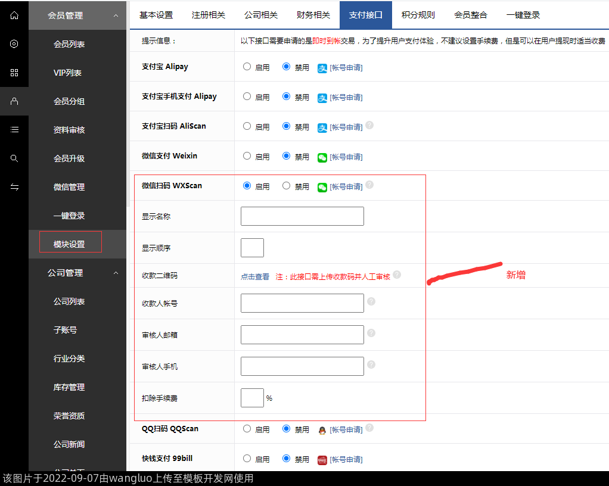Open the search magnifier icon in sidebar
Image resolution: width=609 pixels, height=486 pixels.
pyautogui.click(x=14, y=158)
